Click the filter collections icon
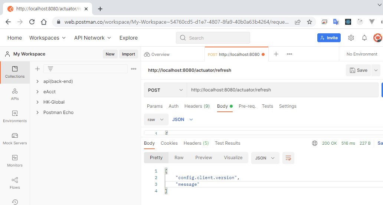Screen dimensions: 383x205 point(50,69)
